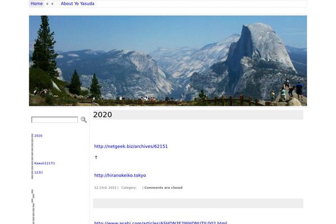336x224 pixels.
Task: Expand the first arrow beside Home
Action: click(x=47, y=4)
